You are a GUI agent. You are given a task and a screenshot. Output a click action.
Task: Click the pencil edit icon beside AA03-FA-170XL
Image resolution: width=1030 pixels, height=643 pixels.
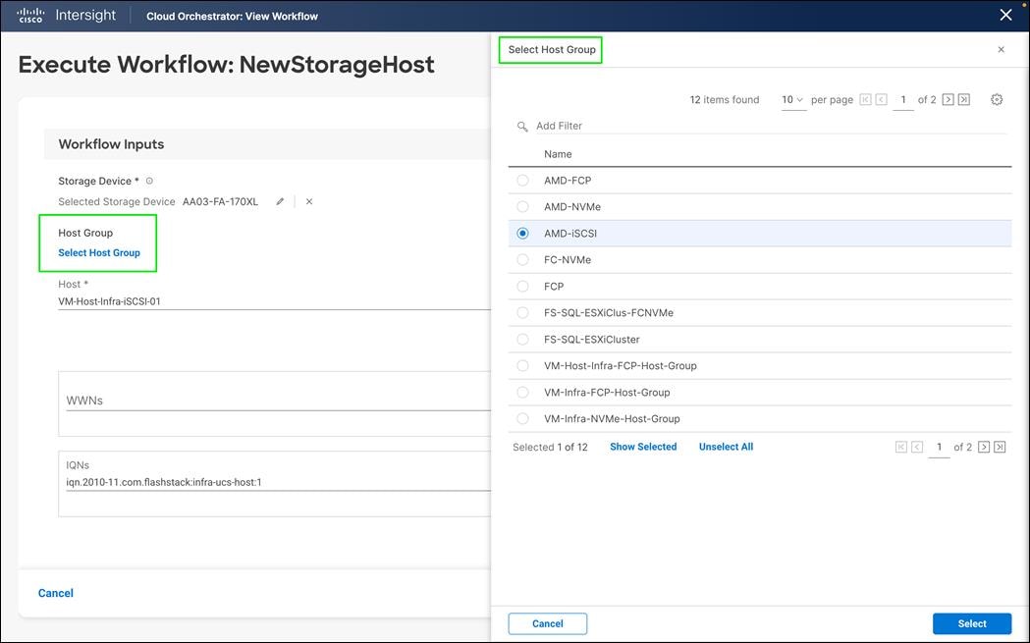(280, 201)
